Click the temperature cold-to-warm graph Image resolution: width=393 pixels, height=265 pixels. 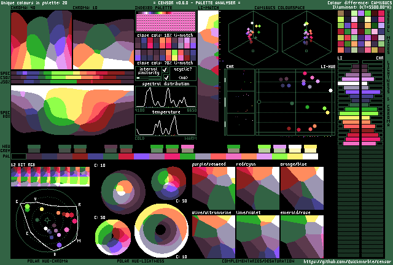pos(166,125)
